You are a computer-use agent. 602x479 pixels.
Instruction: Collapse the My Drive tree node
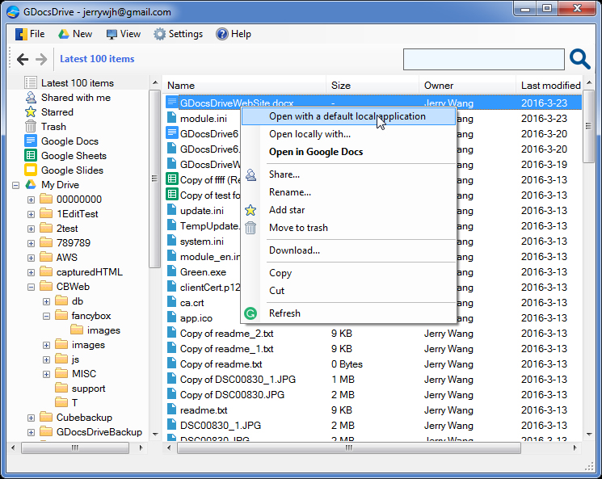(x=16, y=185)
